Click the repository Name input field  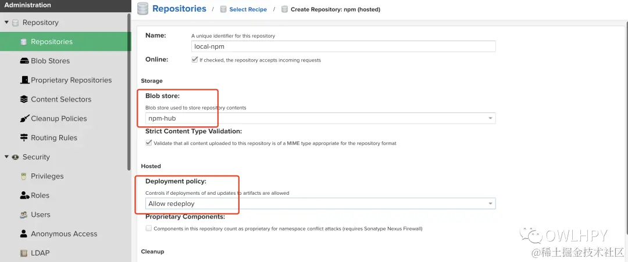[x=343, y=46]
